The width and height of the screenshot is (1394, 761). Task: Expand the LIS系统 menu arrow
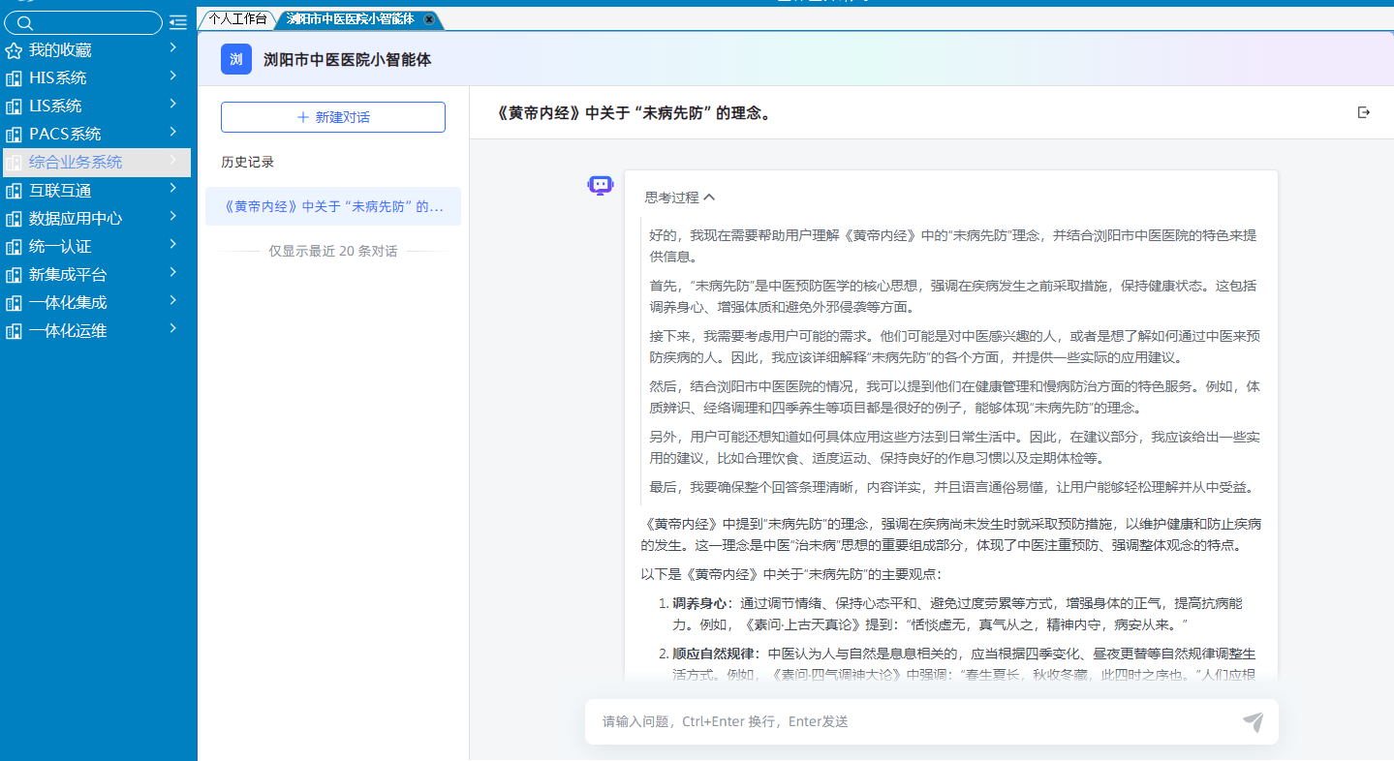pyautogui.click(x=172, y=104)
